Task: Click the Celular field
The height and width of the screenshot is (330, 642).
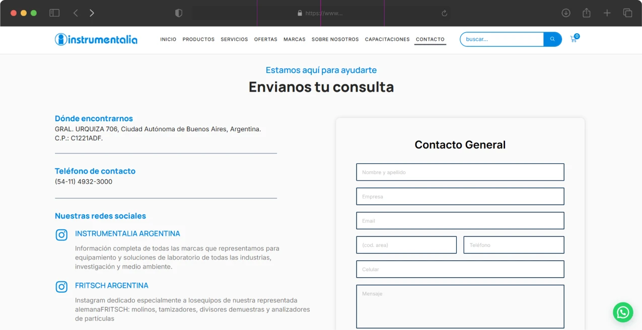Action: click(460, 269)
